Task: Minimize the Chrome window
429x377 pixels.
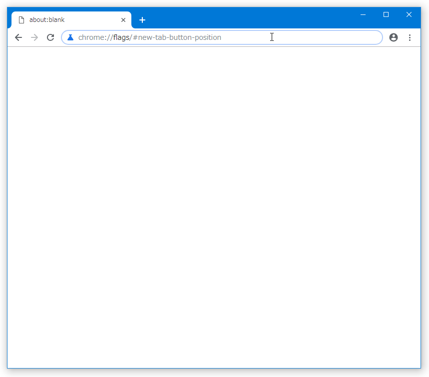Action: click(x=363, y=14)
